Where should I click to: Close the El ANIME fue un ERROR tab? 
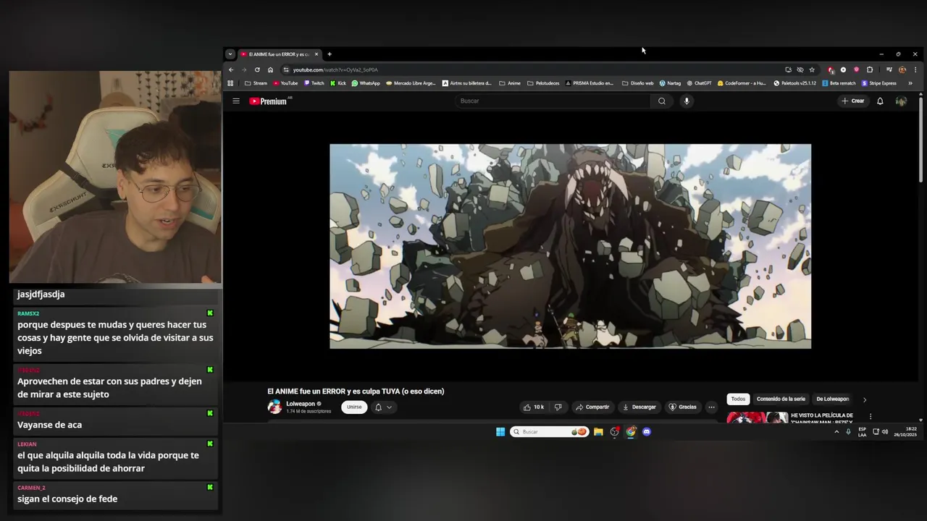pos(316,54)
